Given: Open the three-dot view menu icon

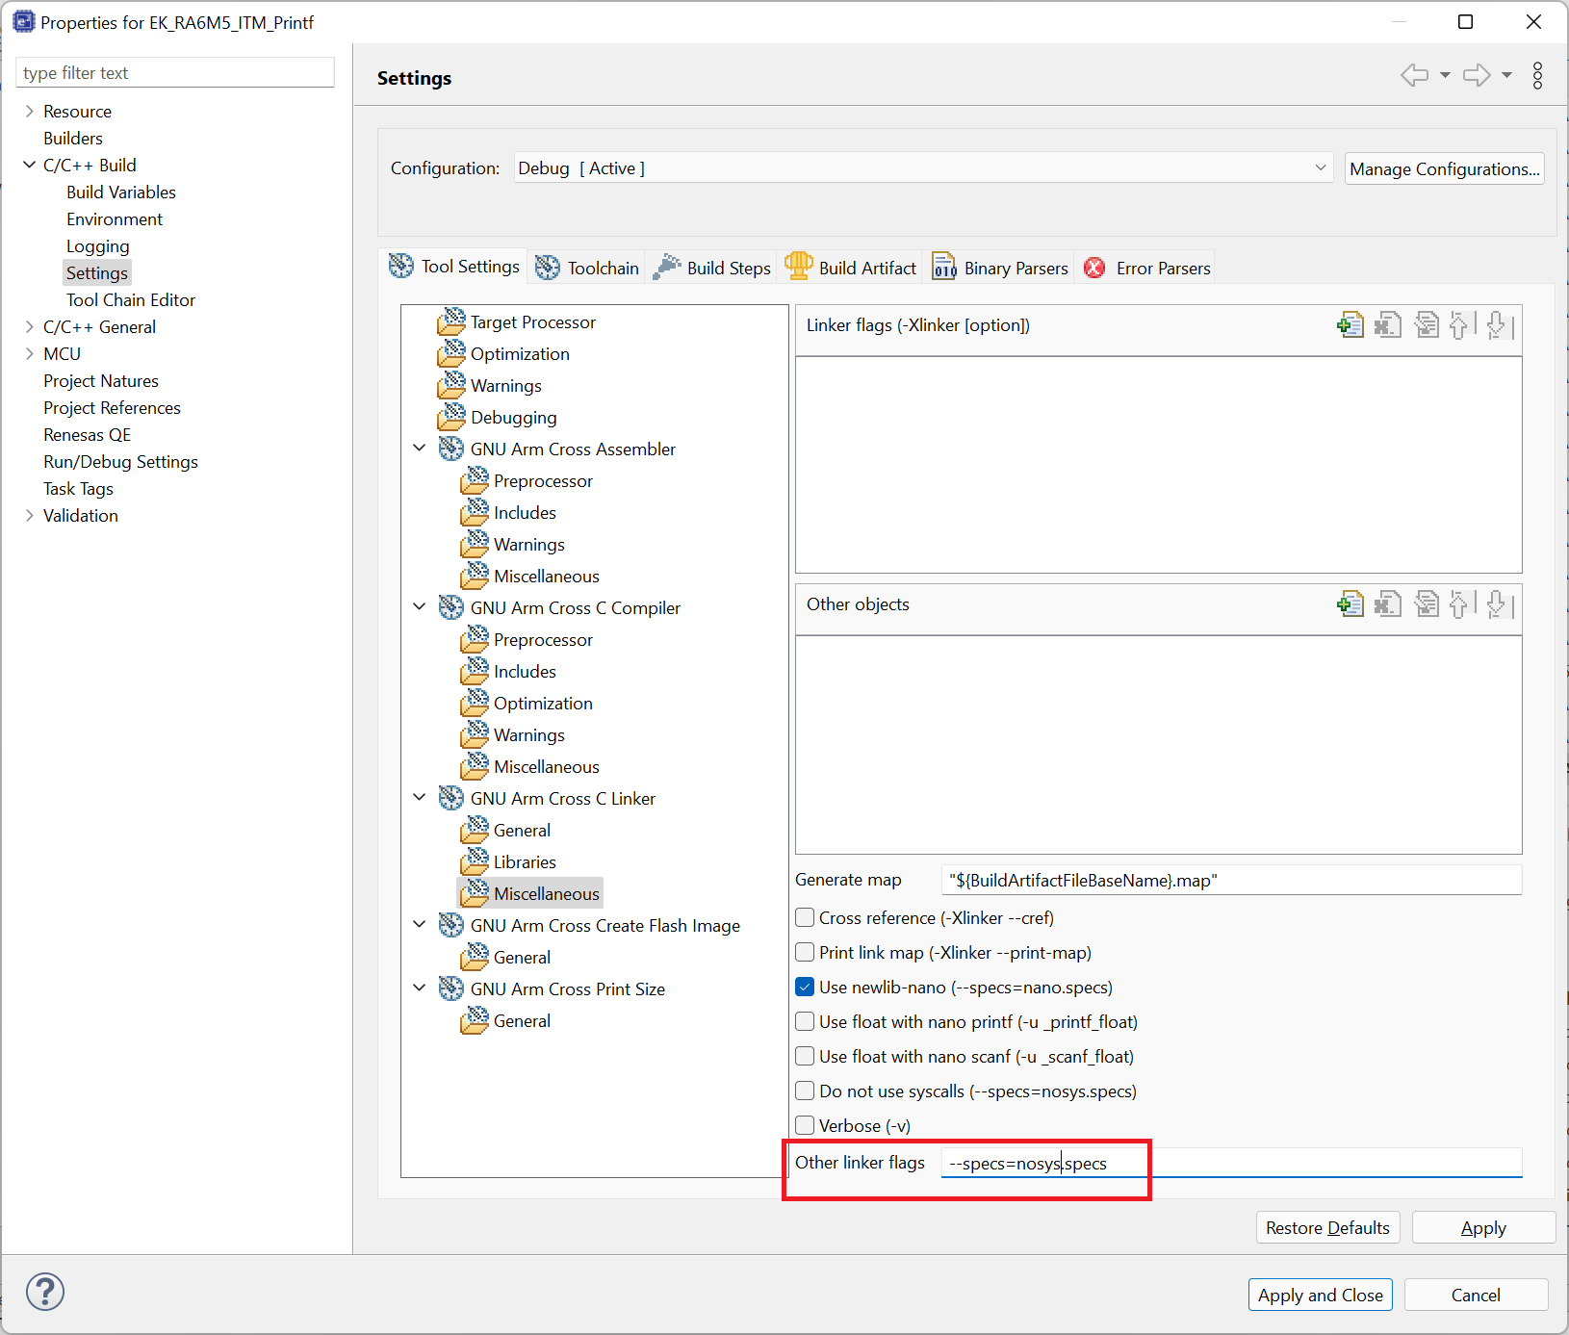Looking at the screenshot, I should [1537, 76].
